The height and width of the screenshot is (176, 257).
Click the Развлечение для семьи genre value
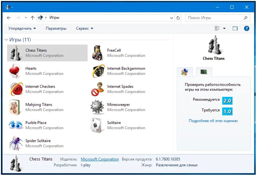tap(176, 165)
